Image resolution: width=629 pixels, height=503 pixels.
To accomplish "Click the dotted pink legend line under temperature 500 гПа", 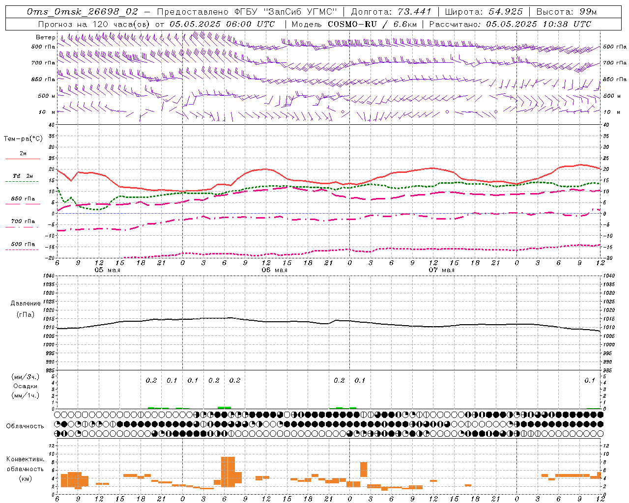I will click(x=22, y=250).
